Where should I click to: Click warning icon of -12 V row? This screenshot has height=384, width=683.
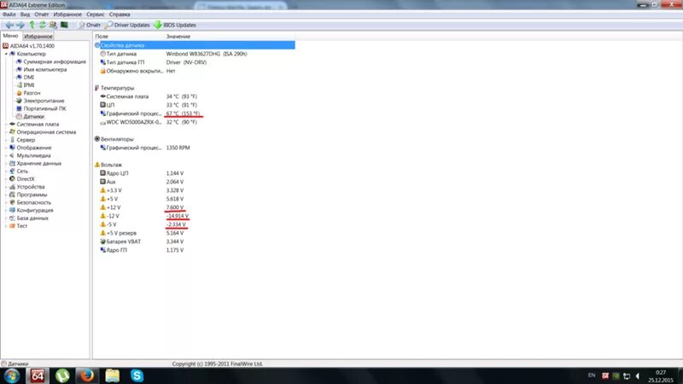pos(102,216)
